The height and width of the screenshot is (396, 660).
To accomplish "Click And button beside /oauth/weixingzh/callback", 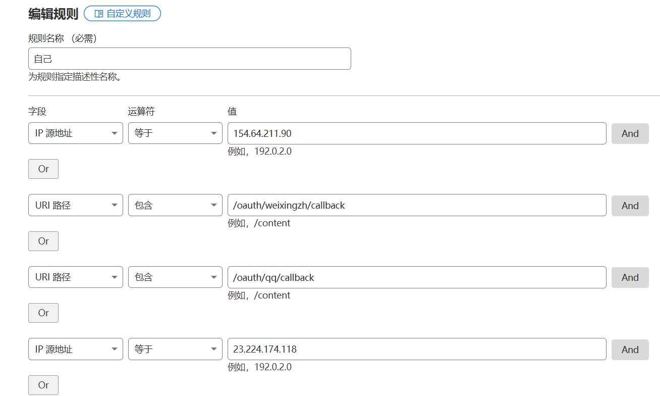I will (x=630, y=206).
